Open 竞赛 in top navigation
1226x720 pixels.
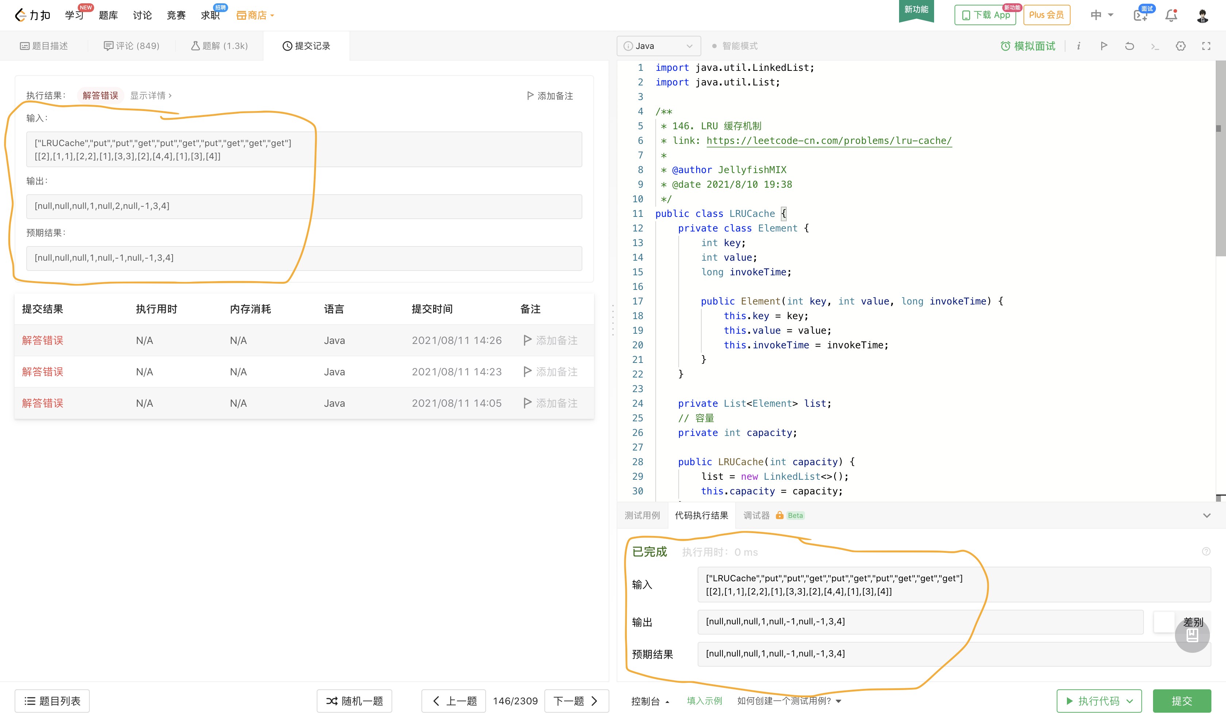coord(176,16)
